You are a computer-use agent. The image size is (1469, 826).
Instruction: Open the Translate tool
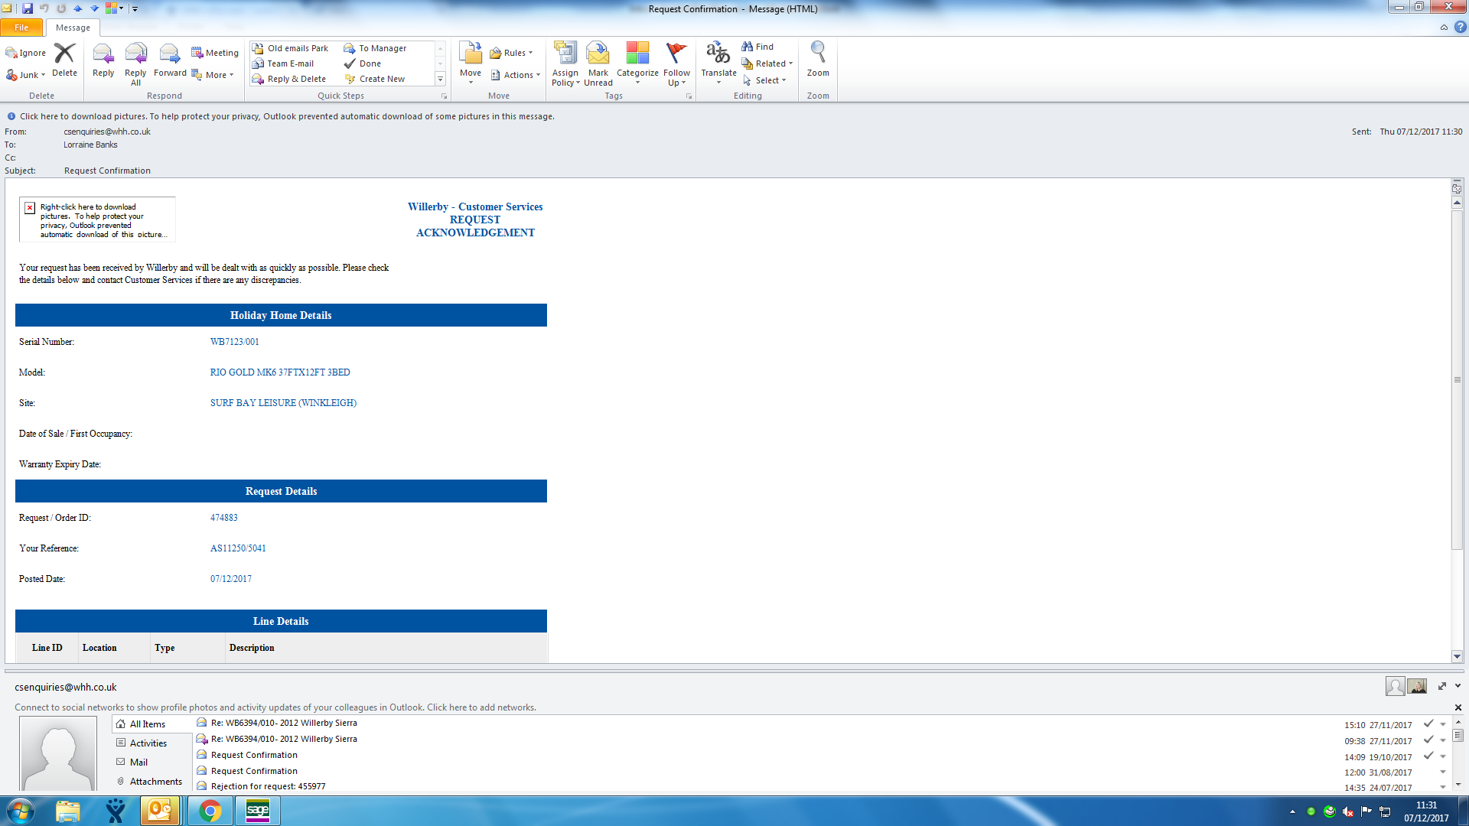point(718,55)
